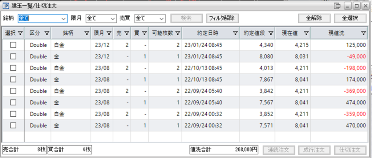The image size is (372, 158).
Task: Check the box for 金 priced 7,571
Action: pos(13,125)
